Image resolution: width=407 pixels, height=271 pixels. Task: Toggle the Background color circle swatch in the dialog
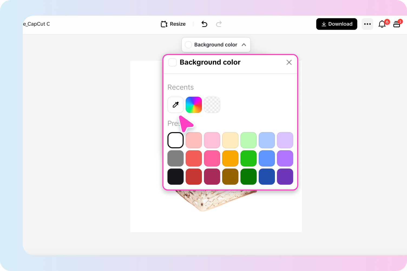tap(172, 62)
